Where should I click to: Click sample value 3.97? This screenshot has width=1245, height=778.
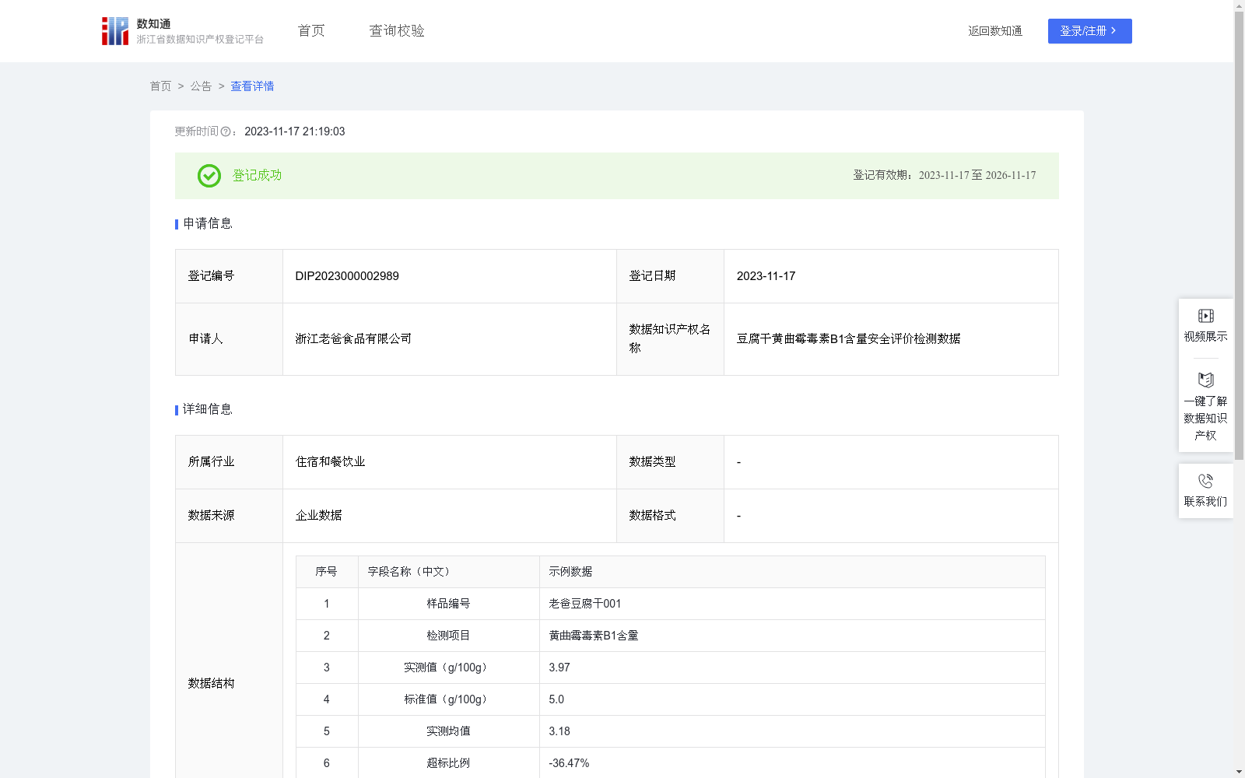[559, 668]
